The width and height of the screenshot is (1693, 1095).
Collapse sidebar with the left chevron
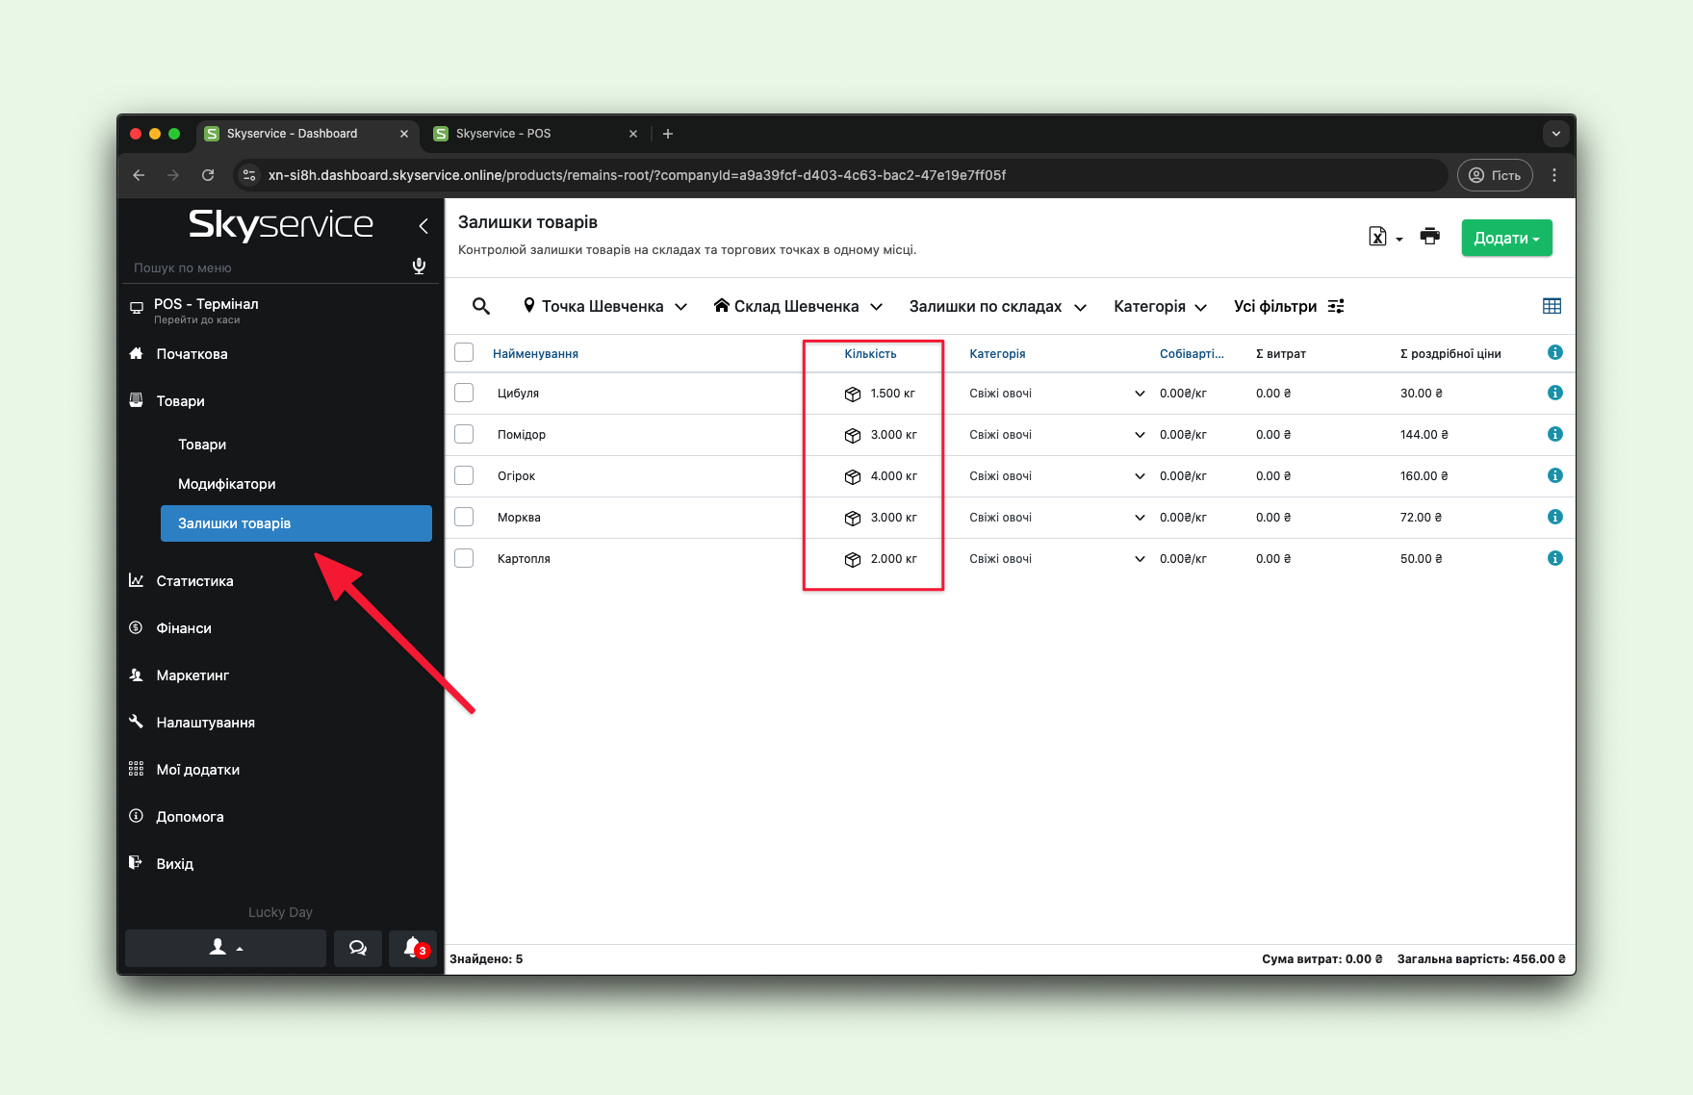(x=423, y=226)
